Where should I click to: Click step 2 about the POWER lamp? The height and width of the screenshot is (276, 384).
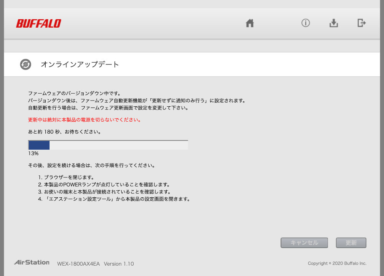(x=104, y=184)
